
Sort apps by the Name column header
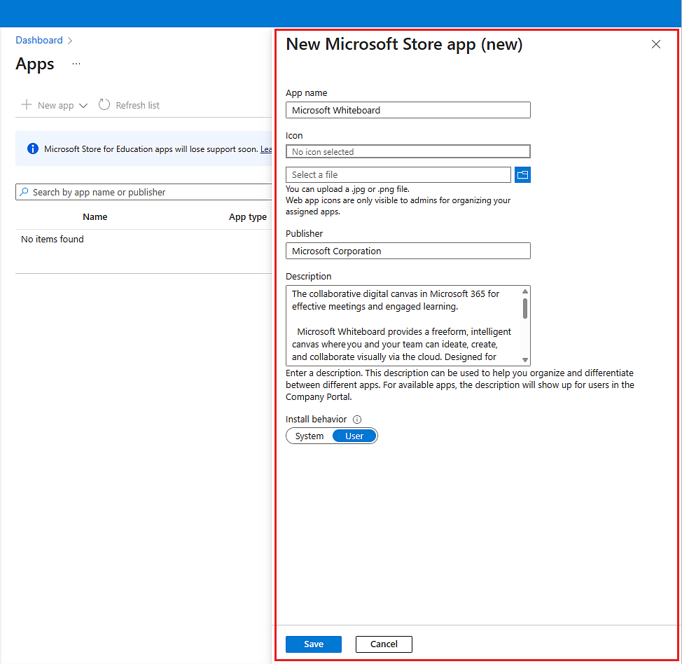coord(95,216)
